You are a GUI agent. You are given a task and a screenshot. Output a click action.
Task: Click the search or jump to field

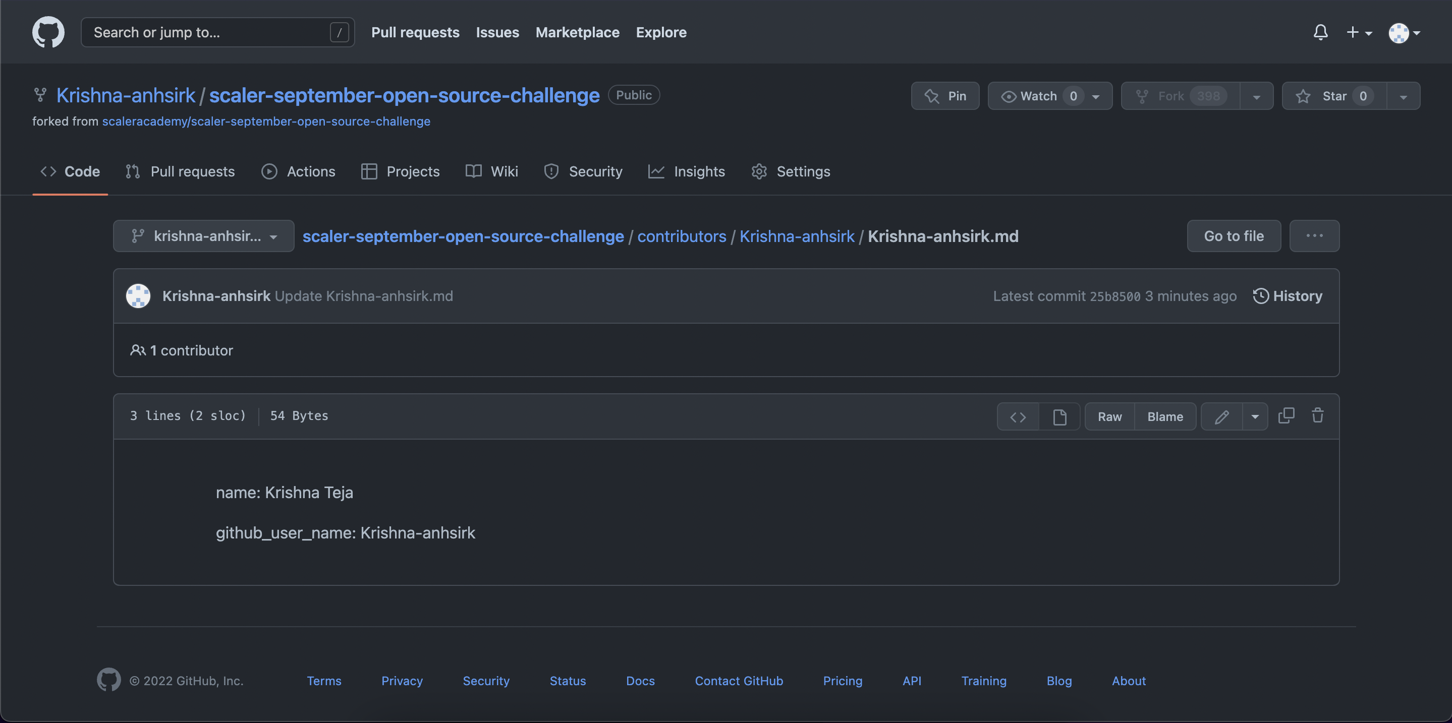[x=217, y=32]
